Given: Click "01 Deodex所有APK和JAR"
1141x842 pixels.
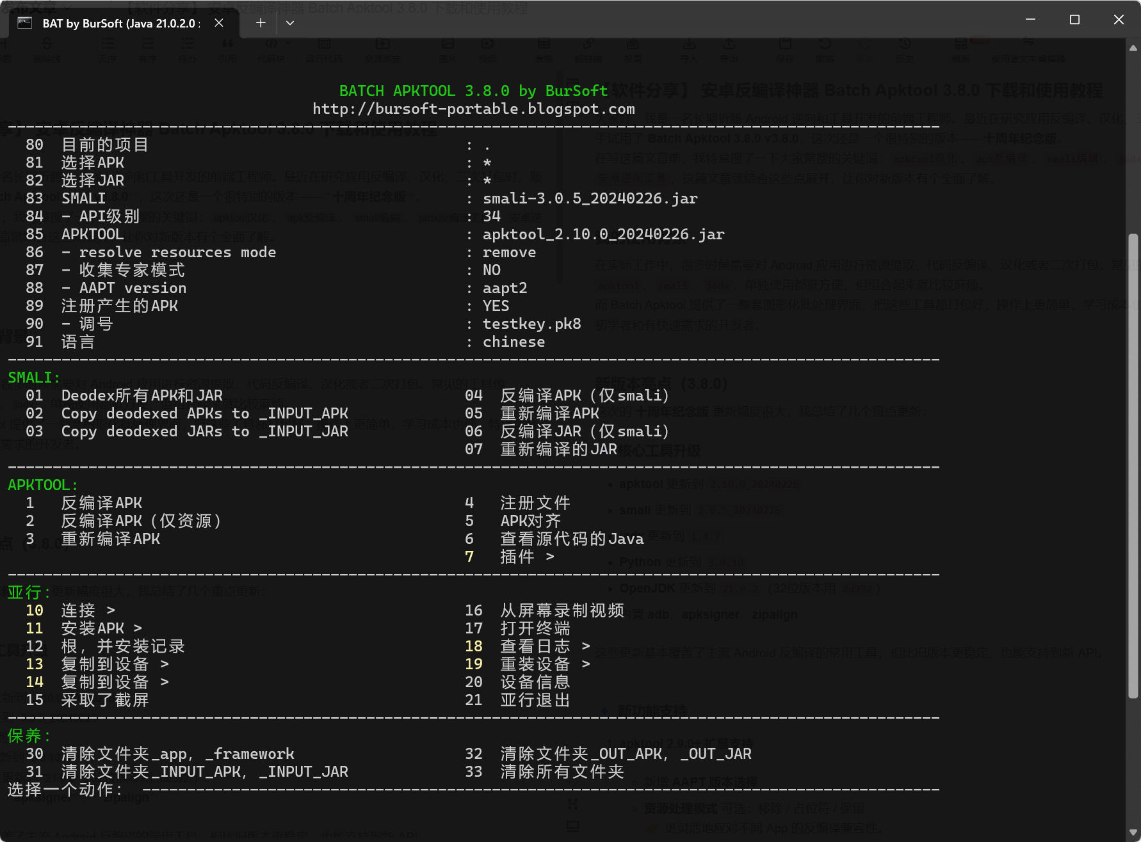Looking at the screenshot, I should click(x=124, y=395).
